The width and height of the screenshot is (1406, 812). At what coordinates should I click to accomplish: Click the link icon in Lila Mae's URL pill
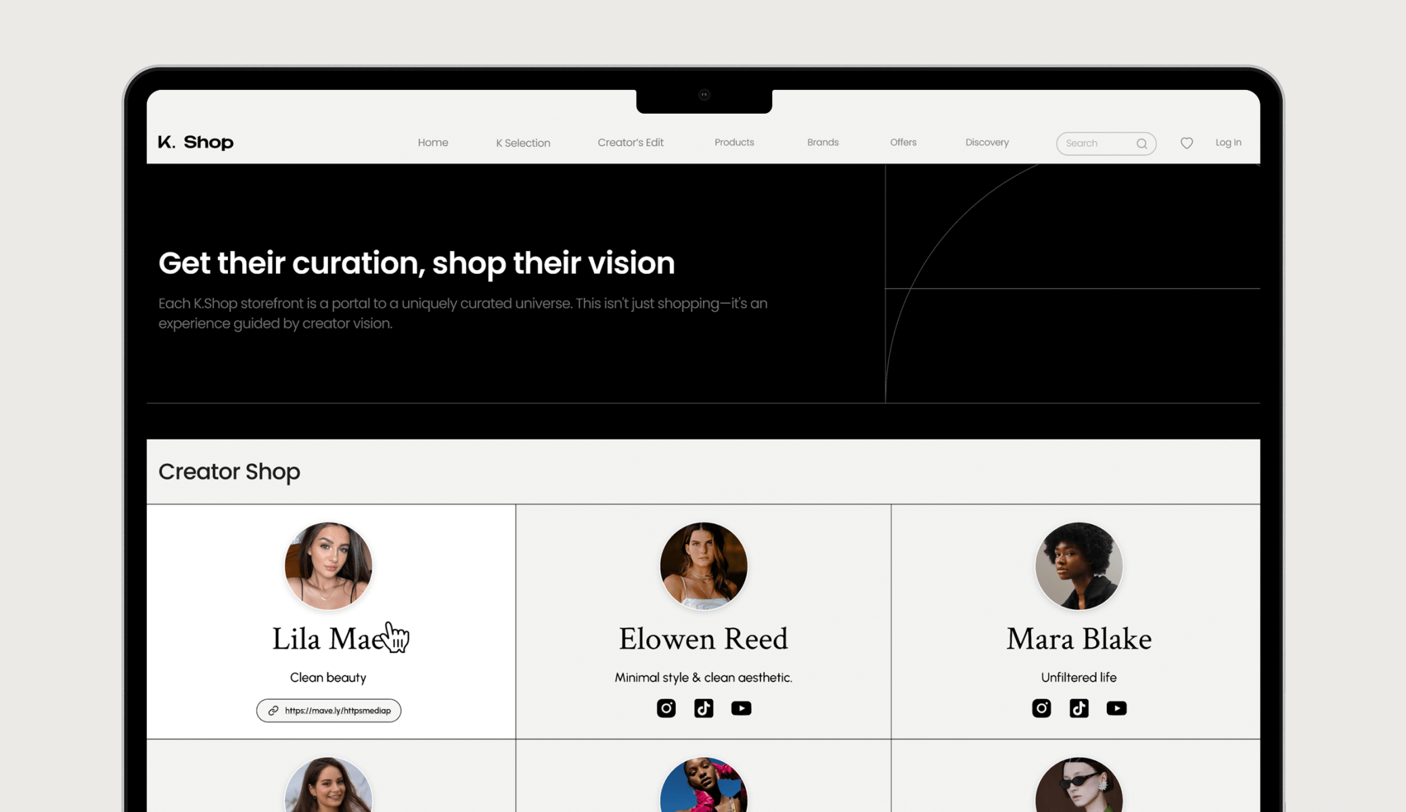(x=273, y=710)
